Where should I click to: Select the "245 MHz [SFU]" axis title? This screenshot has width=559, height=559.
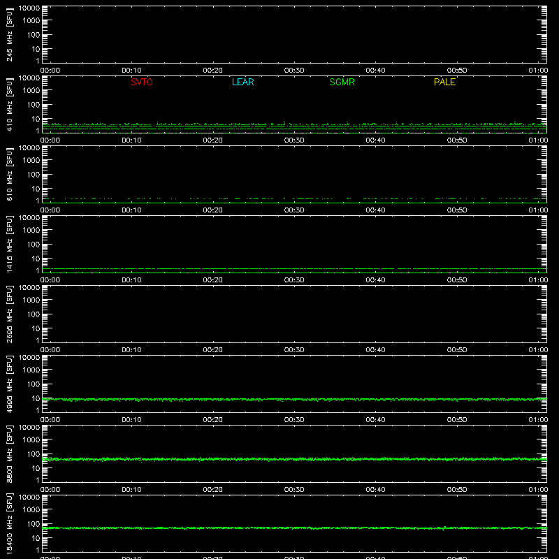(x=9, y=35)
